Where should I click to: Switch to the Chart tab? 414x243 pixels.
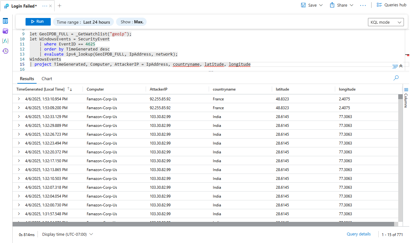click(47, 79)
